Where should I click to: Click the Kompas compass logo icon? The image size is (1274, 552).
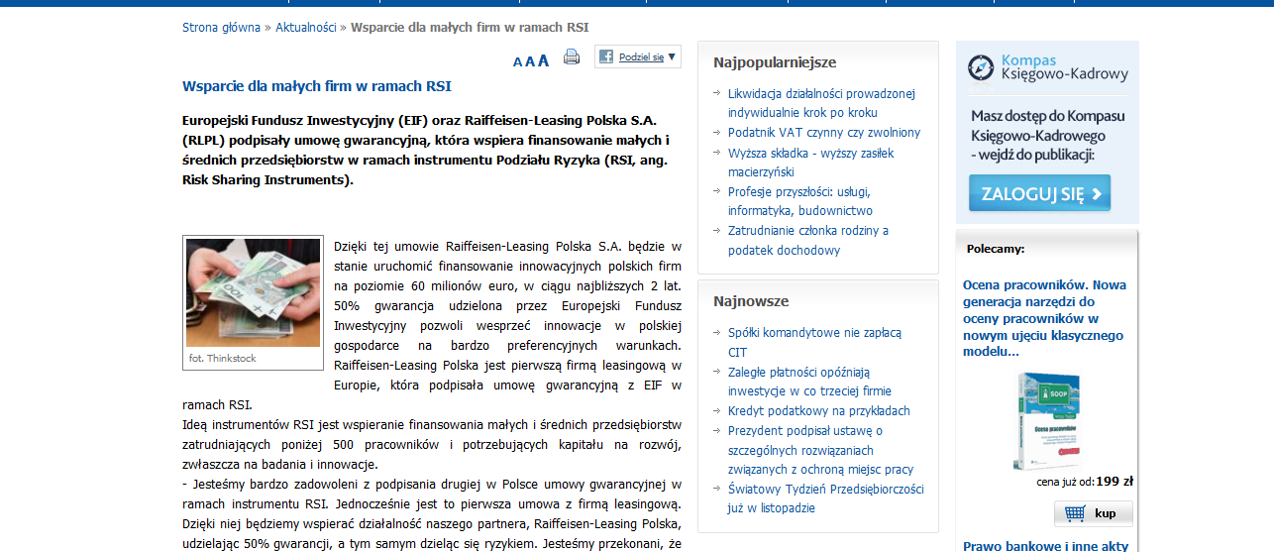coord(981,67)
